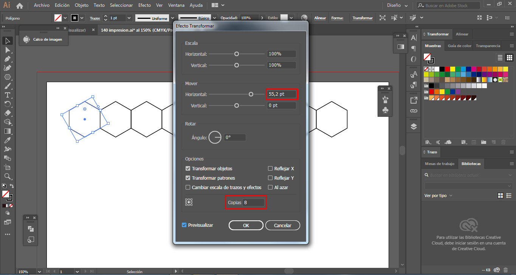Open the Recolor Artwork wheel icon

304,18
